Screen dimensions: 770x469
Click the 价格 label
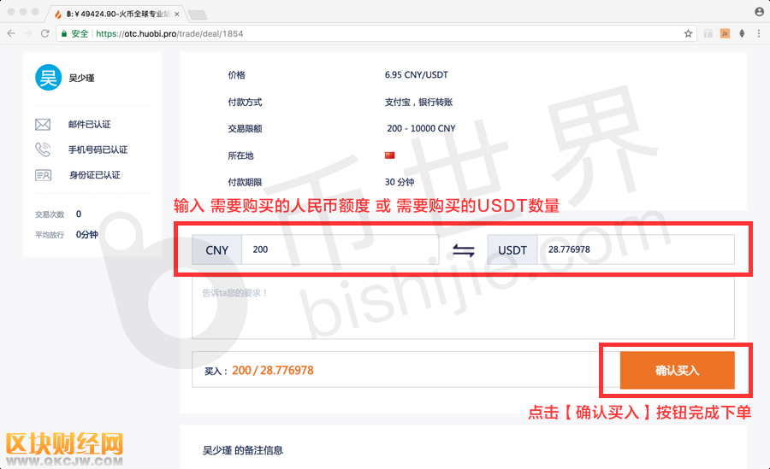click(x=236, y=75)
